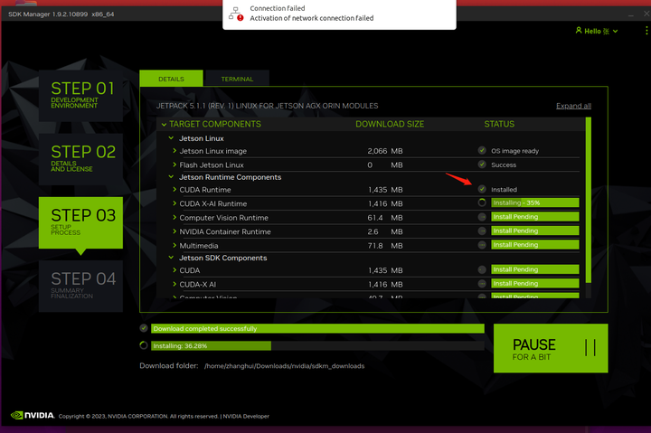Click the network connection failed icon
This screenshot has width=651, height=433.
tap(236, 14)
